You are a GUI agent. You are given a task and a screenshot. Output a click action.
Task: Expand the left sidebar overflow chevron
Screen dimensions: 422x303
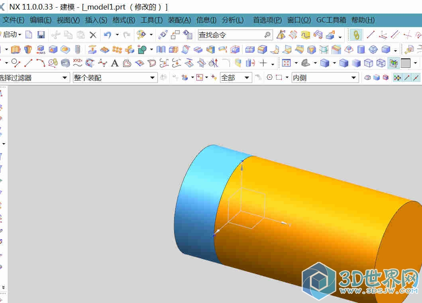pos(3,287)
